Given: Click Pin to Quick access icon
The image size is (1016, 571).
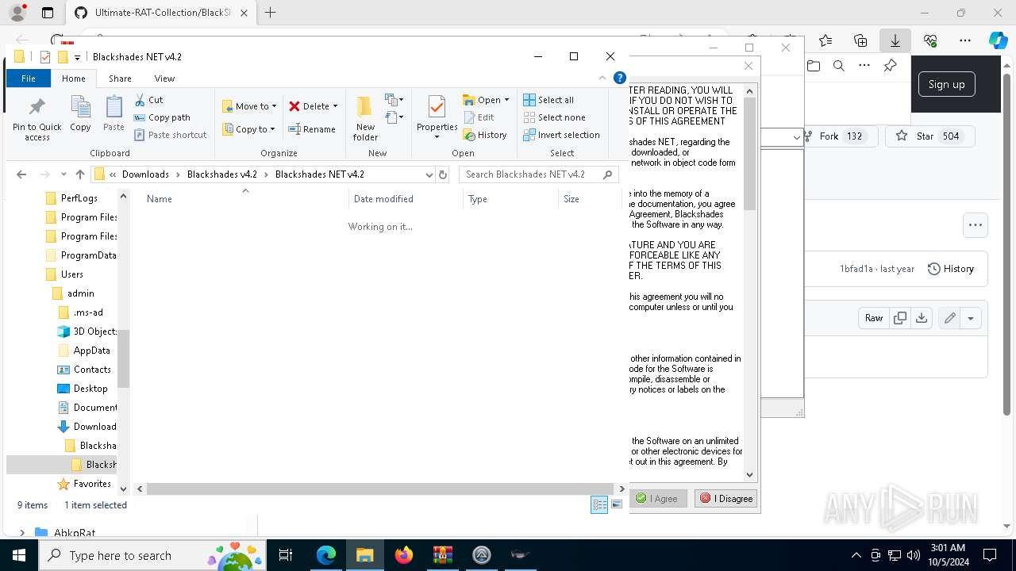Looking at the screenshot, I should (x=37, y=119).
